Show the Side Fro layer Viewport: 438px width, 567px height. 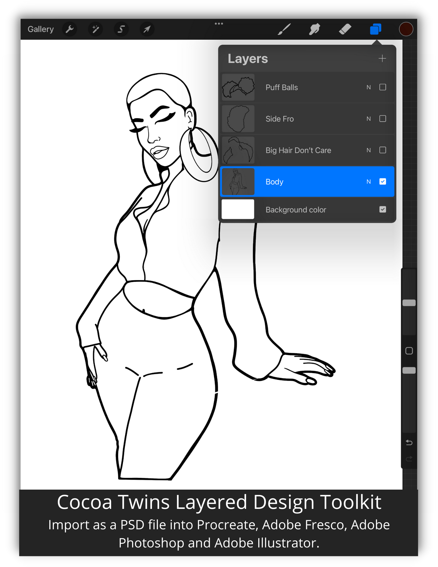point(383,119)
